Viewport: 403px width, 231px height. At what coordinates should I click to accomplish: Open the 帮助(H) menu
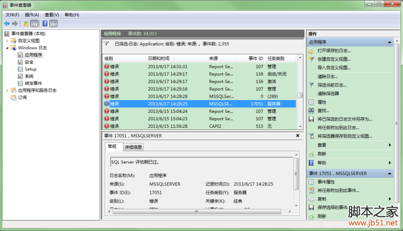tap(72, 15)
